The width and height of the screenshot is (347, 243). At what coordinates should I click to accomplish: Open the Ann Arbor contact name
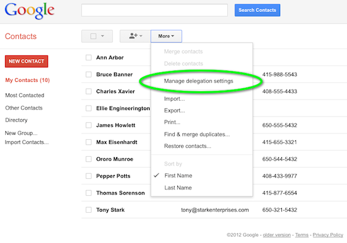pos(110,57)
